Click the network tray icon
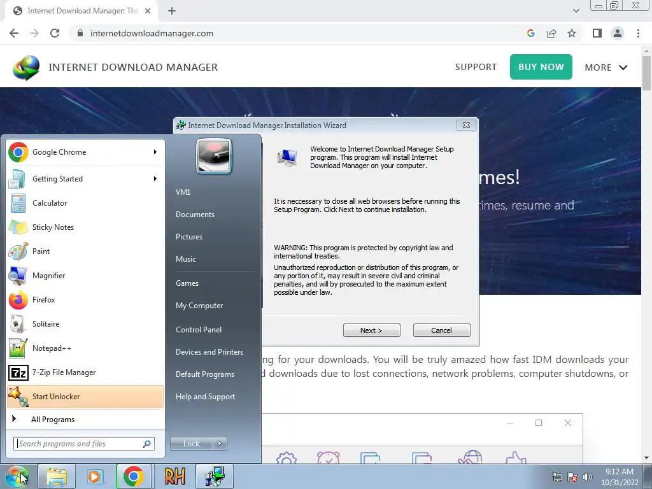The image size is (652, 489). tap(556, 477)
